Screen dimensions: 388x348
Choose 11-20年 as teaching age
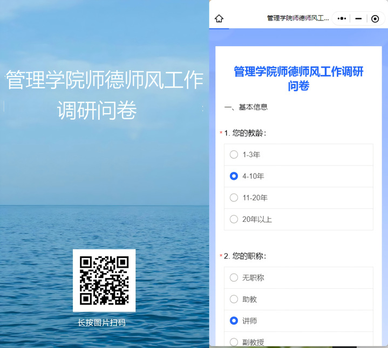[x=298, y=198]
